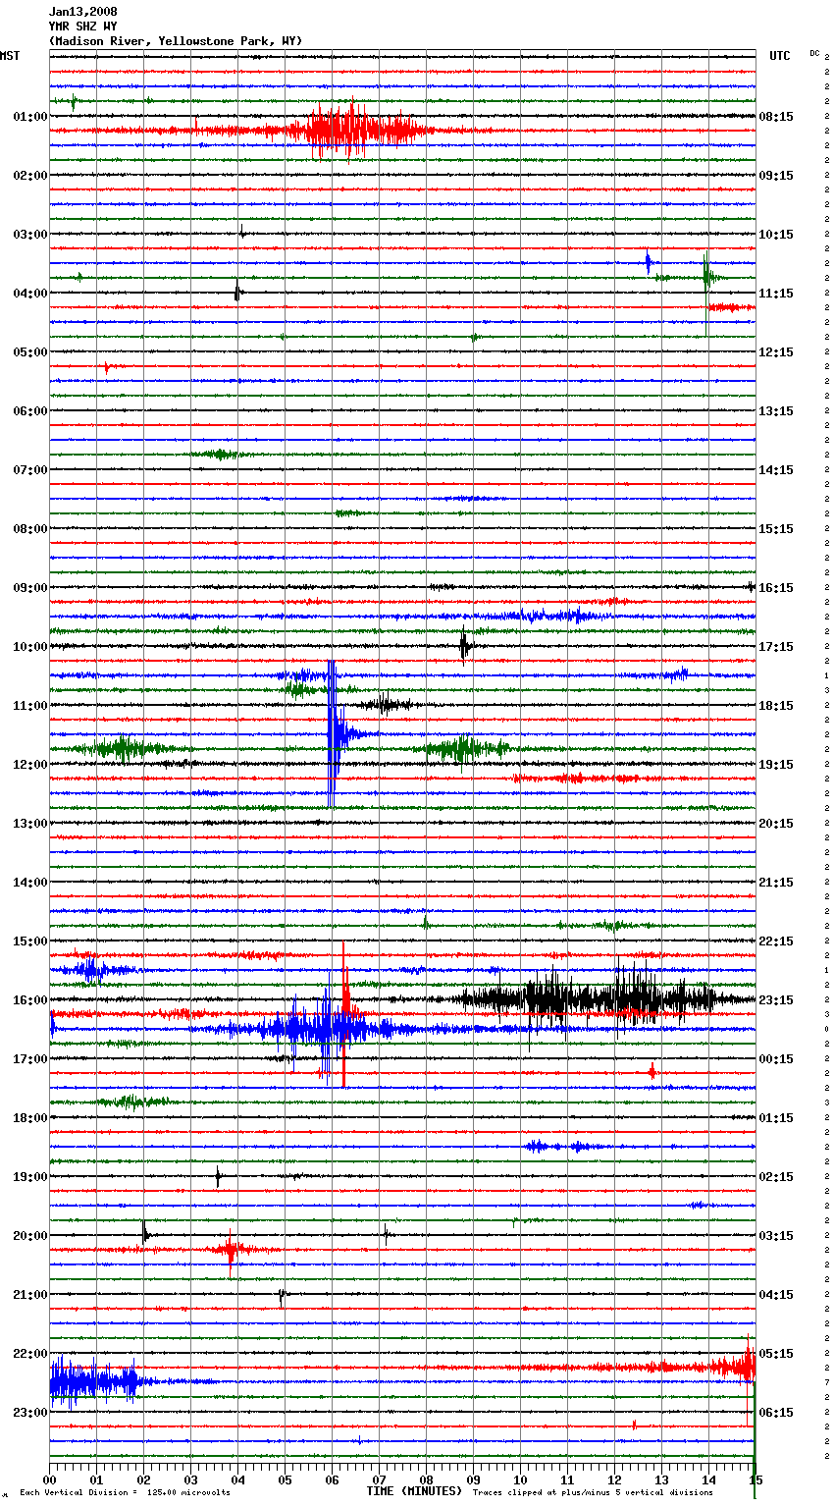834x1506 pixels.
Task: Select the 09:00 MST time label
Action: (29, 588)
